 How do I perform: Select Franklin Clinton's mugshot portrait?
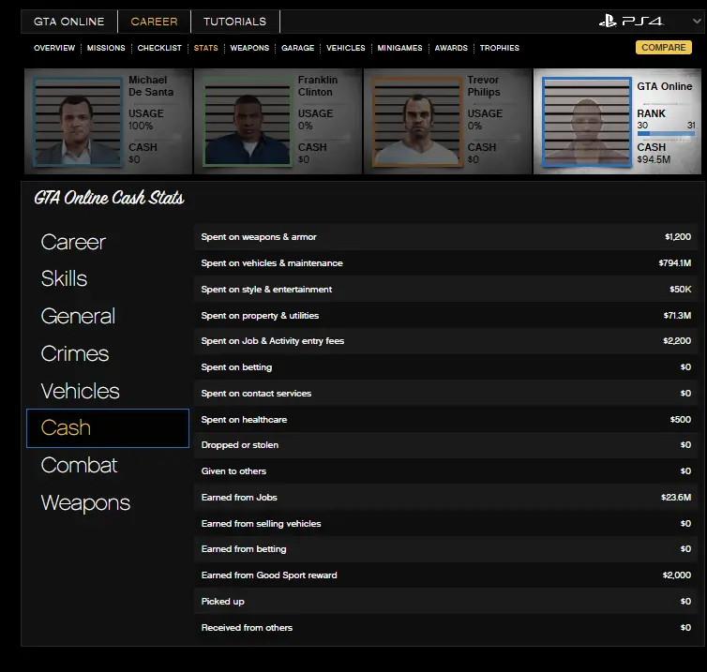[x=248, y=122]
